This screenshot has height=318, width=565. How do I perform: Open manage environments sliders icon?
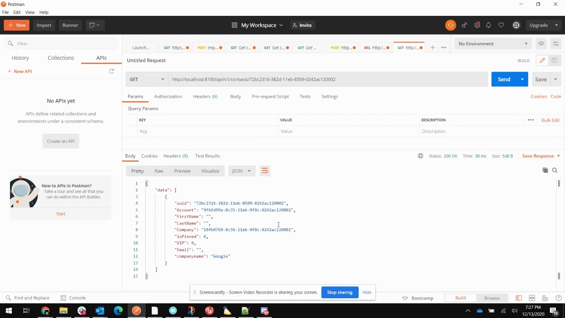[x=556, y=44]
